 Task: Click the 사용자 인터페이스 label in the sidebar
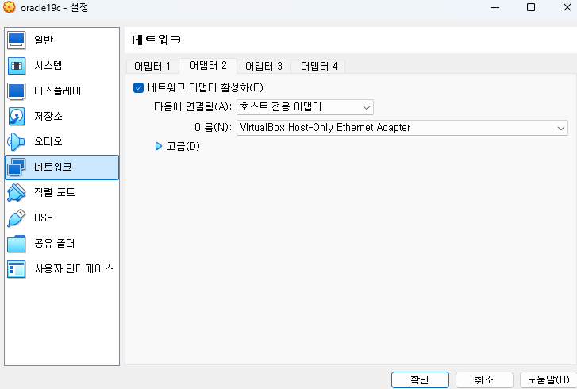(x=74, y=268)
